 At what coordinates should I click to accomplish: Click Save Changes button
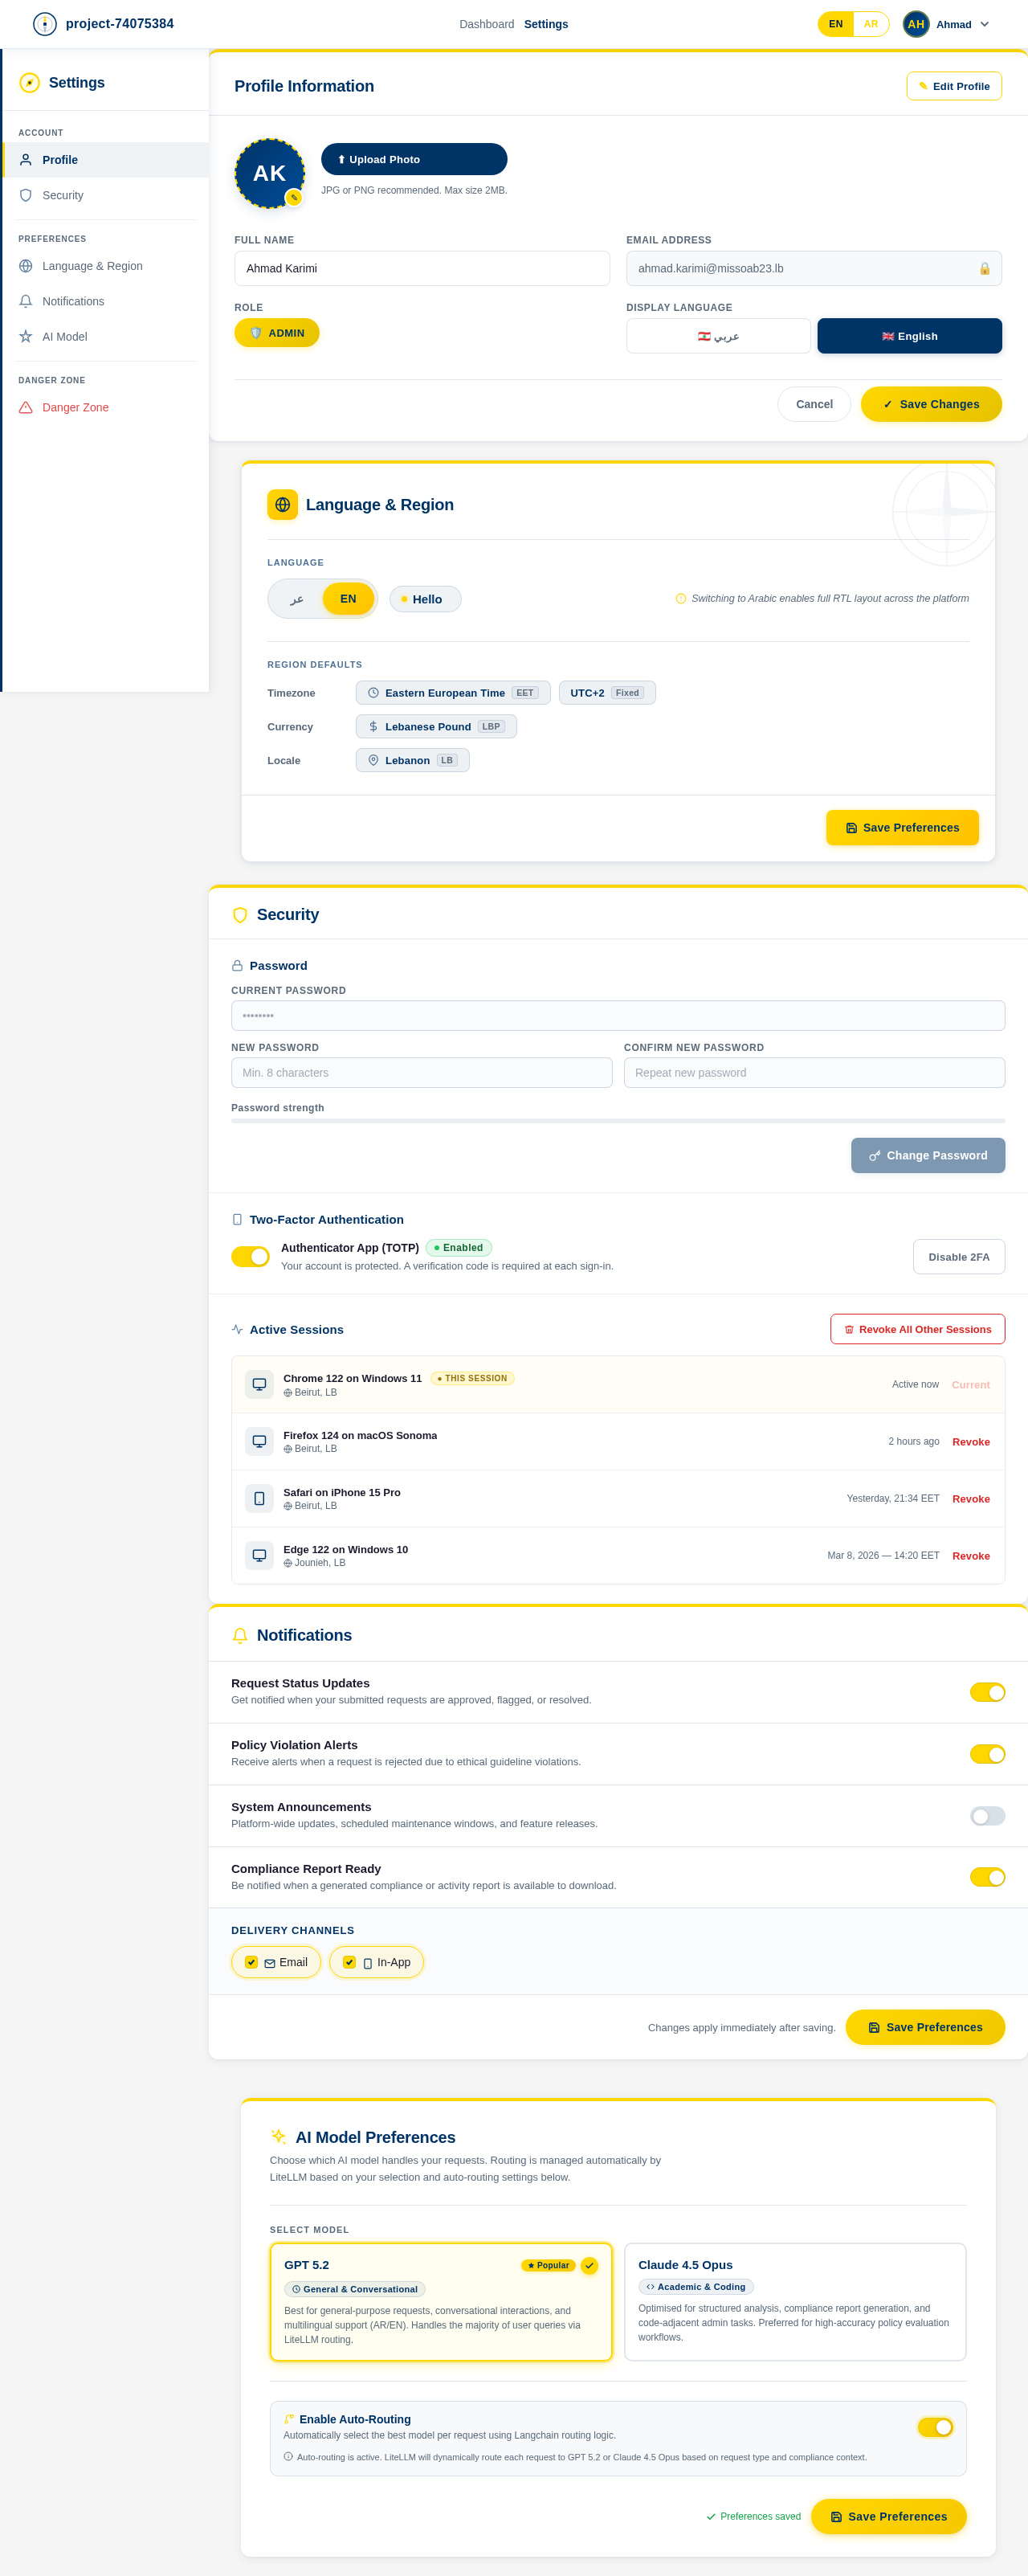[930, 404]
